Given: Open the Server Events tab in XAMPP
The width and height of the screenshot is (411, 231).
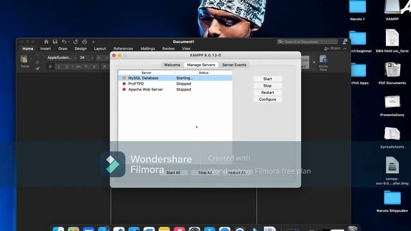Looking at the screenshot, I should (234, 65).
